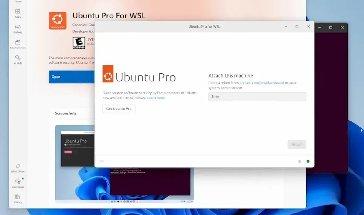Click the Attach button
This screenshot has width=364, height=215.
(x=297, y=144)
